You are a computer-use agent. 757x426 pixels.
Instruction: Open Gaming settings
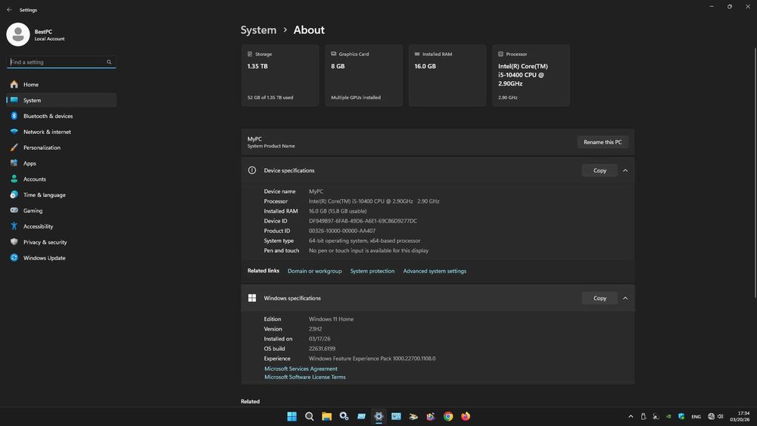(61, 211)
